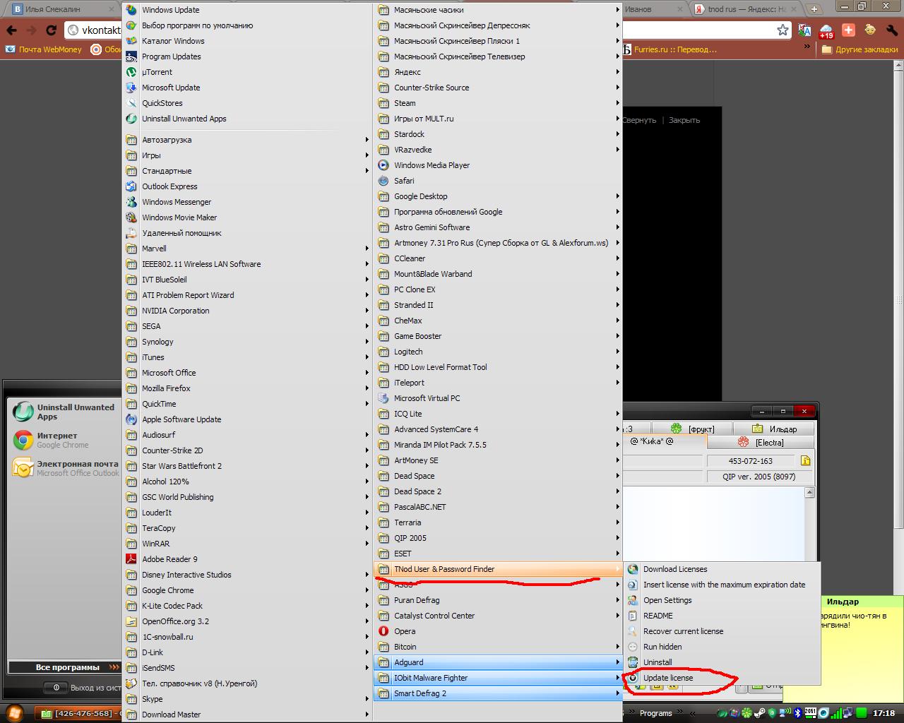This screenshot has height=723, width=904.
Task: Open the Другие закладки bookmarks folder
Action: click(860, 49)
